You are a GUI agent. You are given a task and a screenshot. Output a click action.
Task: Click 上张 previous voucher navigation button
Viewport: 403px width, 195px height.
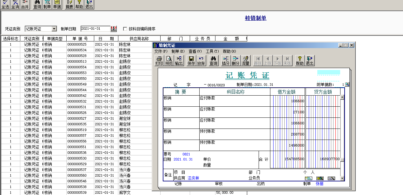point(268,61)
